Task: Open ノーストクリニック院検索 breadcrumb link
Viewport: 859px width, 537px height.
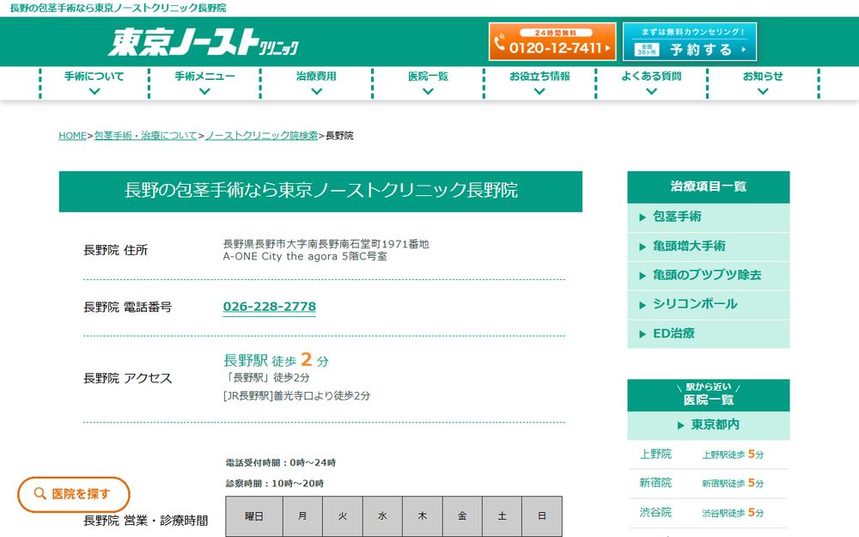Action: [x=262, y=136]
